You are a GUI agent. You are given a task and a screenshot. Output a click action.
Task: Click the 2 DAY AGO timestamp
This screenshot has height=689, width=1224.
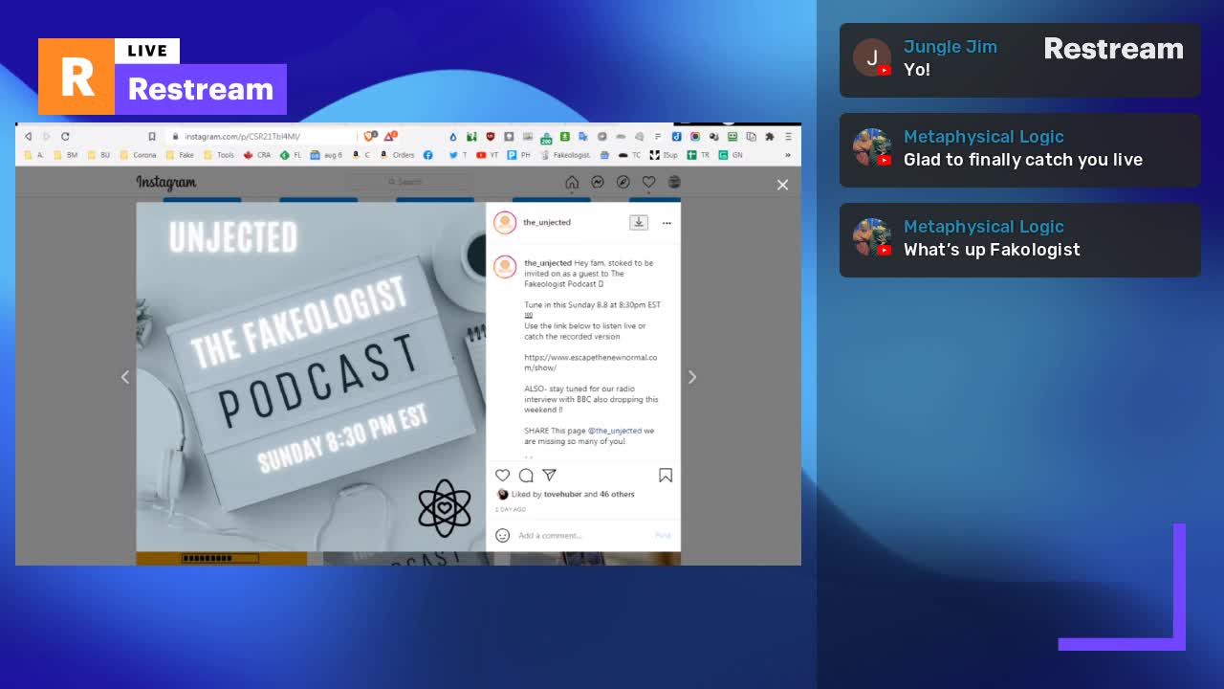click(x=511, y=509)
